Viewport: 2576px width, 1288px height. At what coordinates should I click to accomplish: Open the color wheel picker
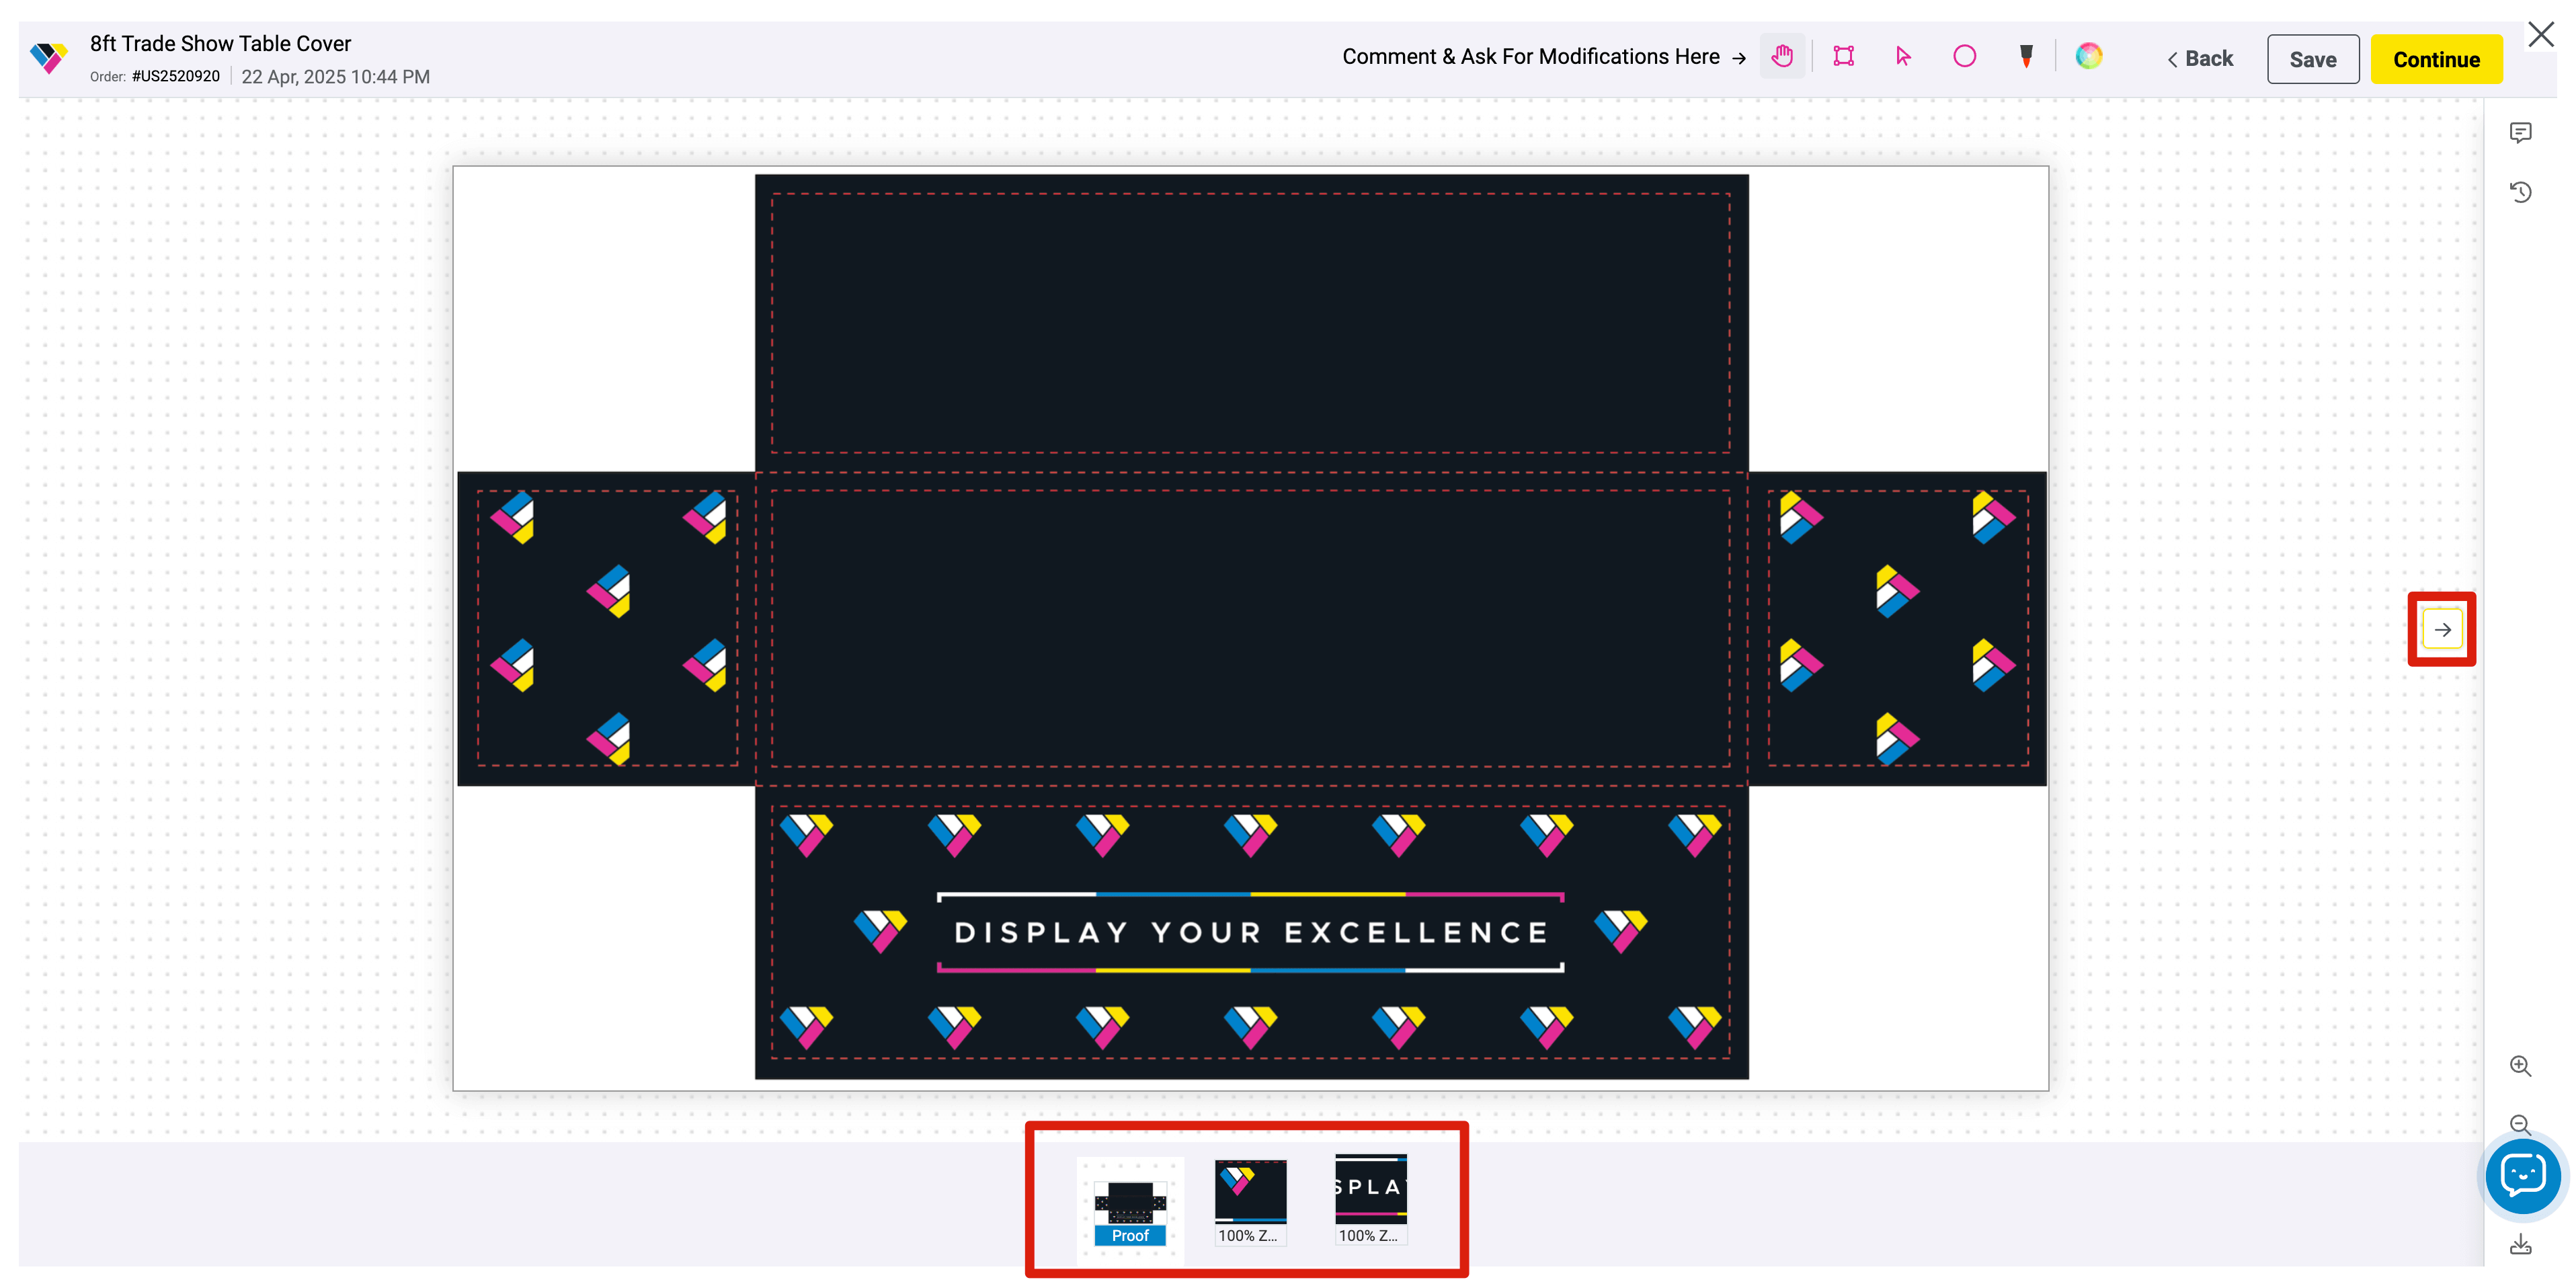[2088, 57]
